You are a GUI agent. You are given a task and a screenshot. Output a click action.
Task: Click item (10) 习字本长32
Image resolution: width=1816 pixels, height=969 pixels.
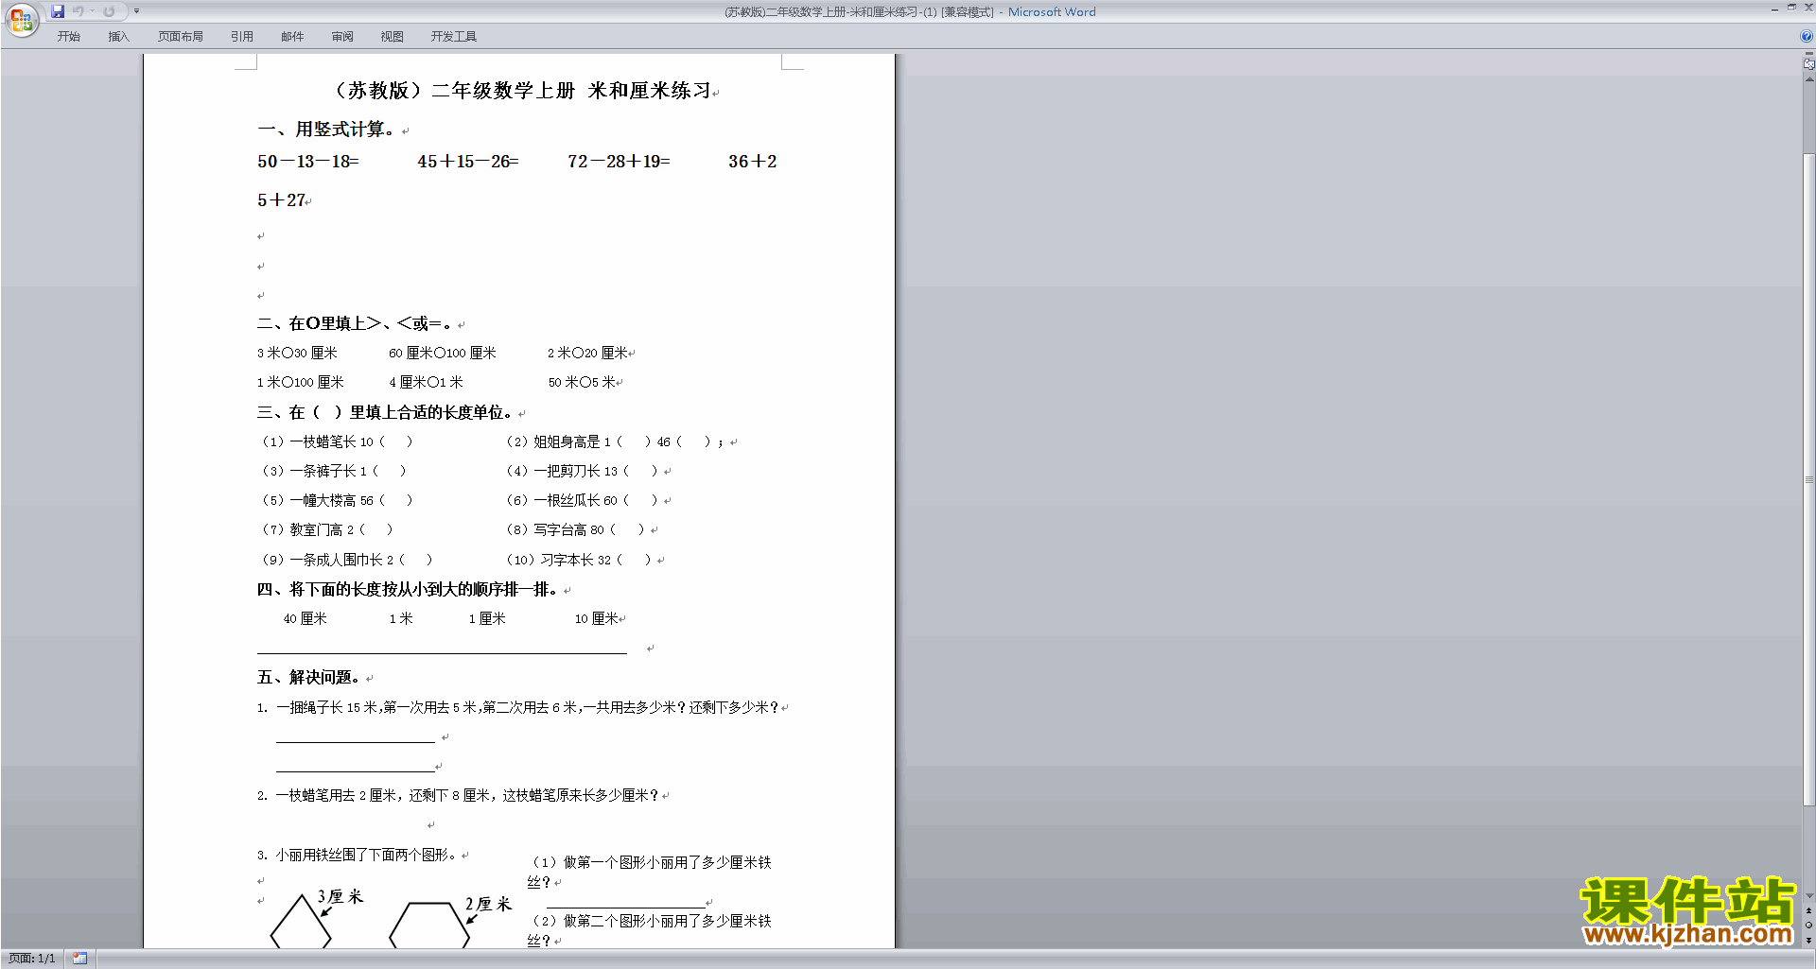pos(579,560)
